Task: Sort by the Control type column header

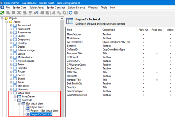Action: (x=119, y=30)
